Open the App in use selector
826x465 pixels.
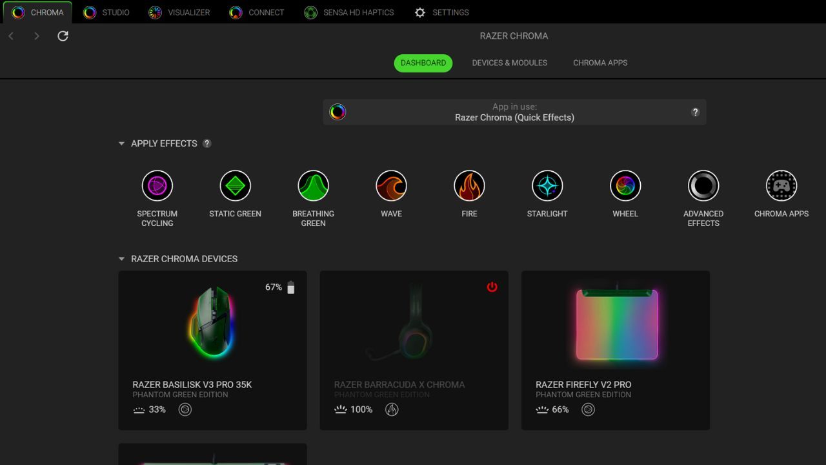point(514,112)
